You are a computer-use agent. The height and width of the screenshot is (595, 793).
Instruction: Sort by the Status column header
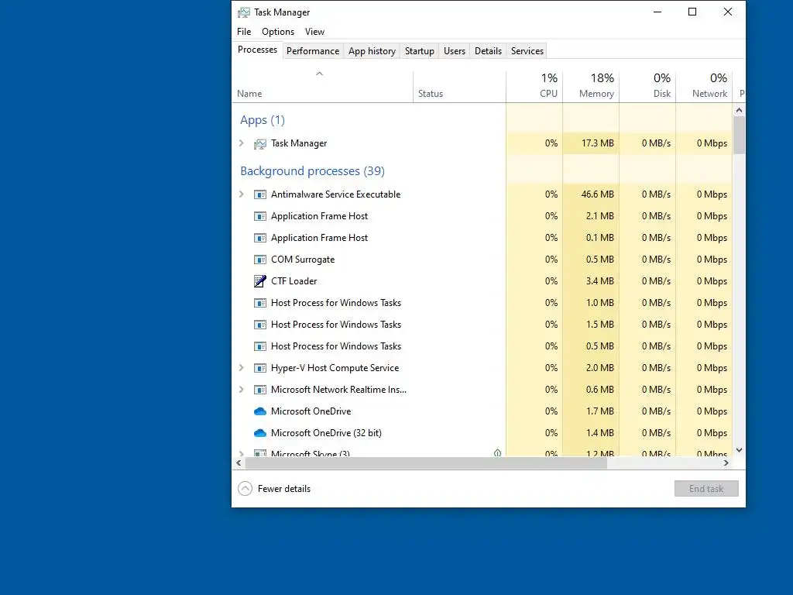click(x=459, y=87)
